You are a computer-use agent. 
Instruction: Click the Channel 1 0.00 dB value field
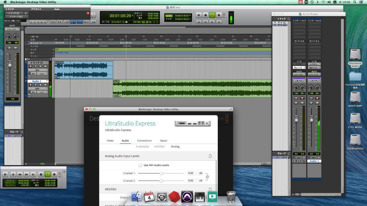tap(192, 173)
